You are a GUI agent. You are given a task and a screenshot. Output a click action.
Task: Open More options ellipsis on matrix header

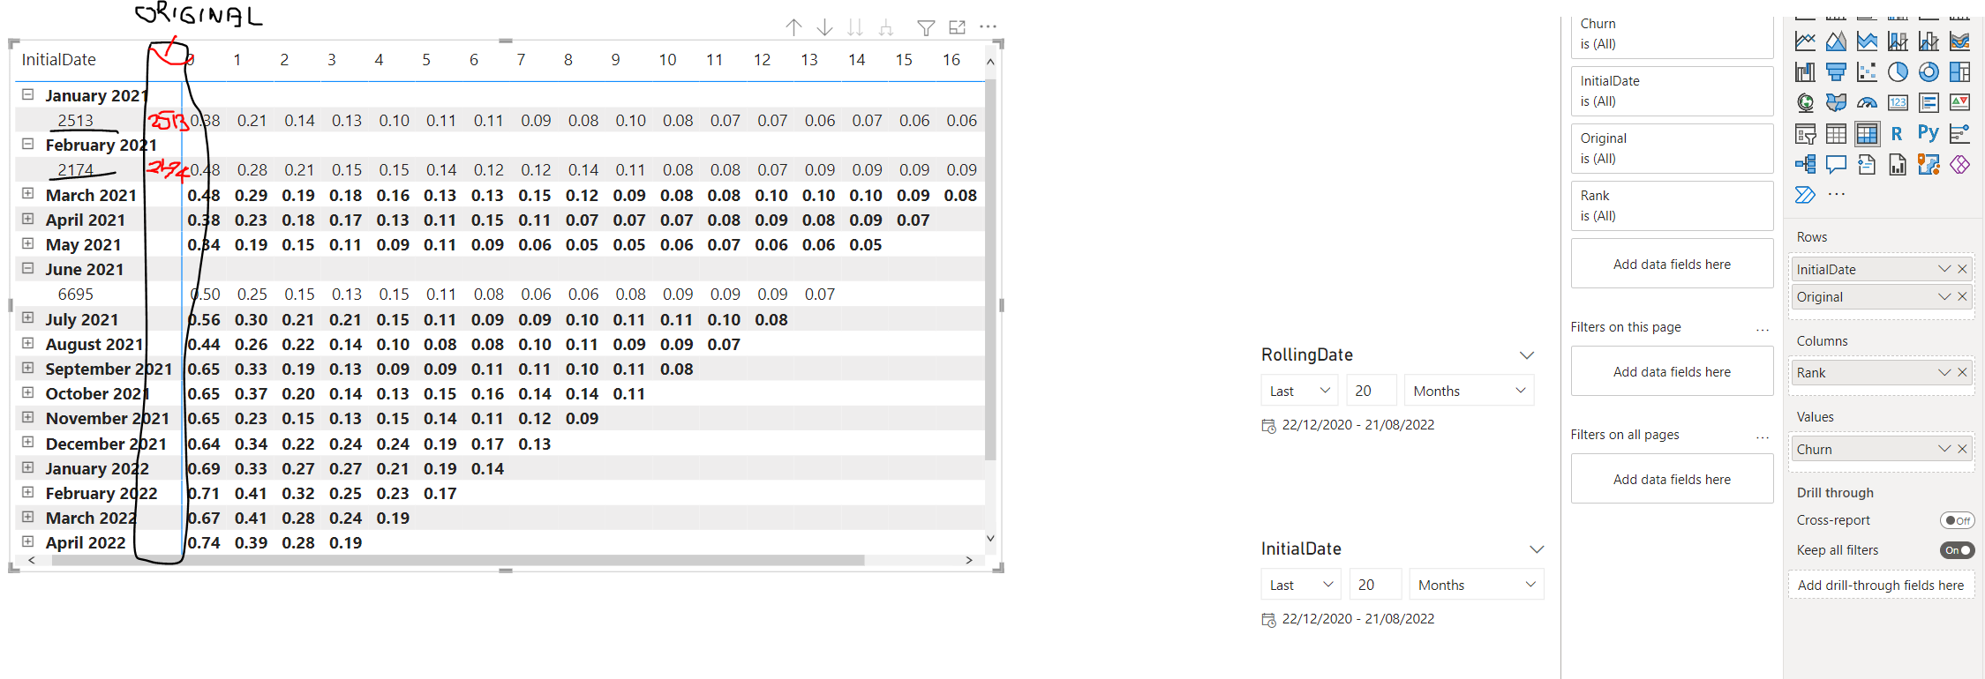tap(989, 27)
